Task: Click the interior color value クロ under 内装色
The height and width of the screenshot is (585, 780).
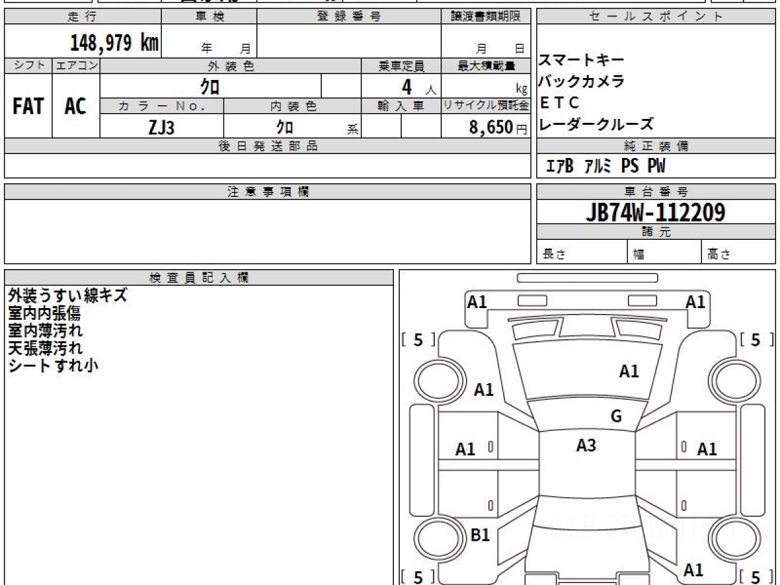Action: 284,127
